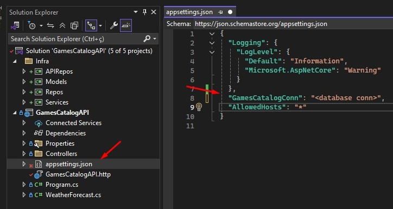Screen dimensions: 393x209
Task: Toggle the Preview Selected Items icon
Action: [126, 25]
